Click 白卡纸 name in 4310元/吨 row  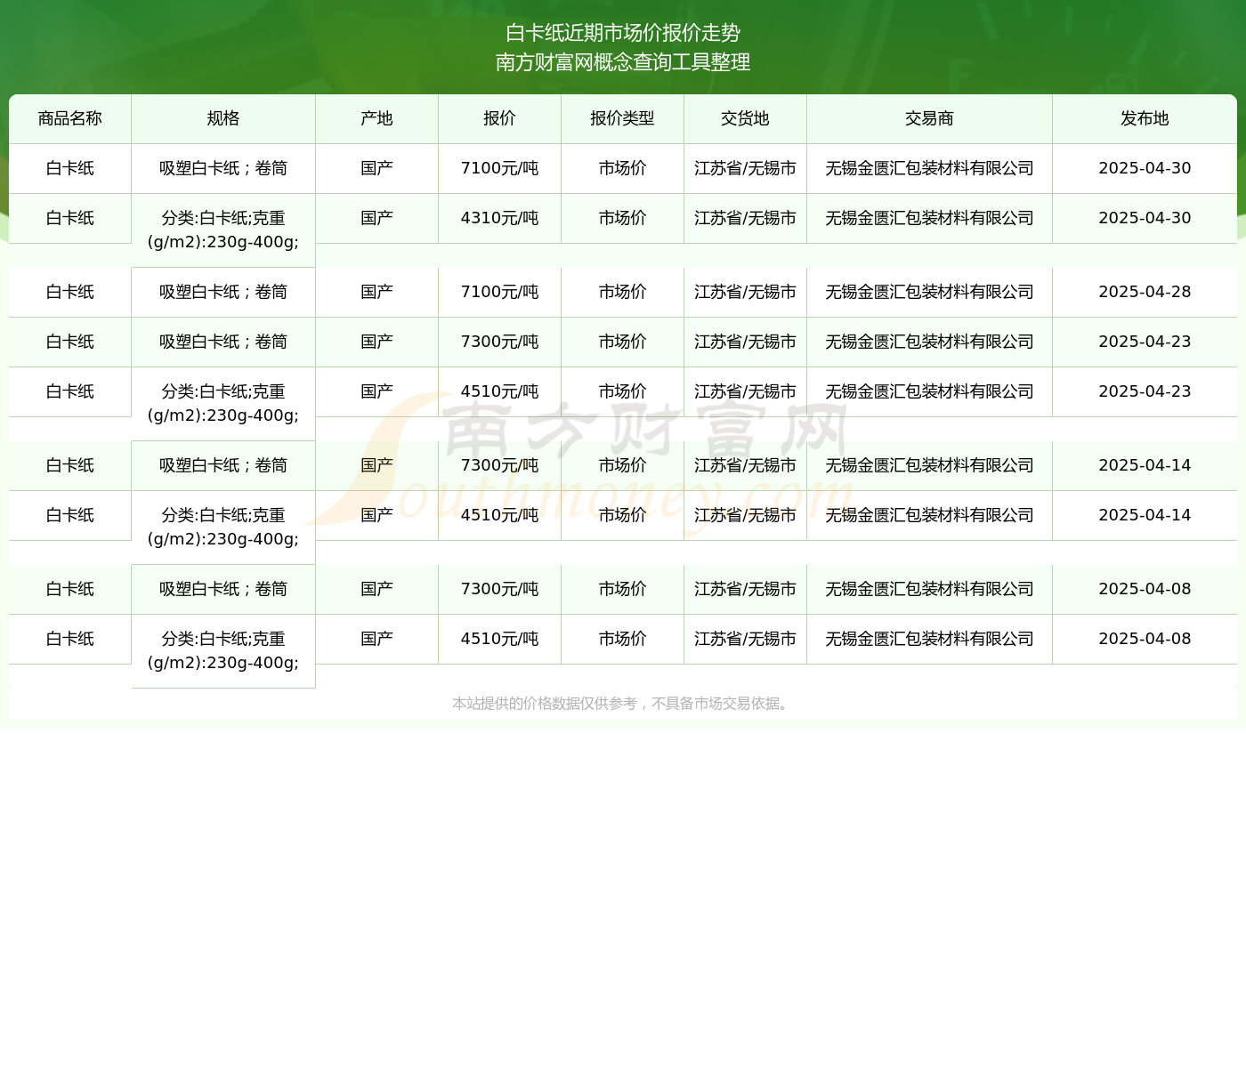point(70,218)
